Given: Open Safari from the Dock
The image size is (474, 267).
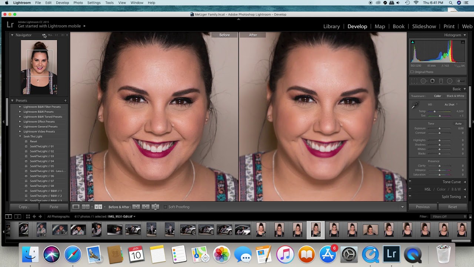Looking at the screenshot, I should pos(73,254).
